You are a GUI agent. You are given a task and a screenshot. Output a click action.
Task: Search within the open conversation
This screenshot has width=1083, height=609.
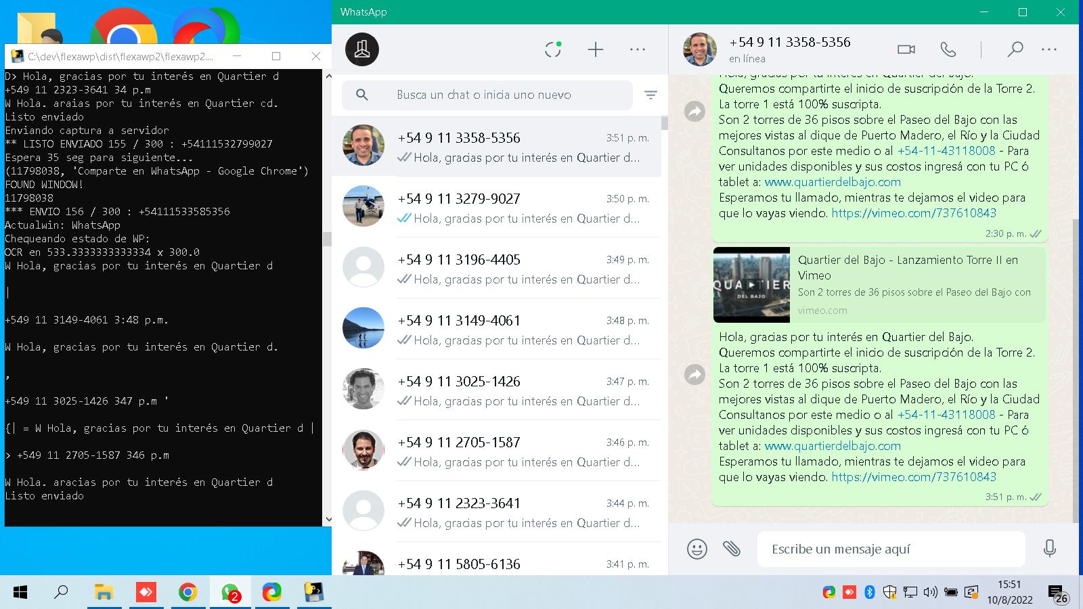click(1015, 49)
